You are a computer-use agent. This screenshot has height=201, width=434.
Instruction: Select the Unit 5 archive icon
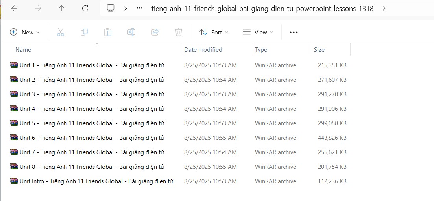coord(13,123)
